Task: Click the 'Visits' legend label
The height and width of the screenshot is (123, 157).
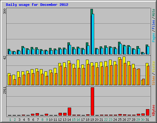Action: click(154, 67)
